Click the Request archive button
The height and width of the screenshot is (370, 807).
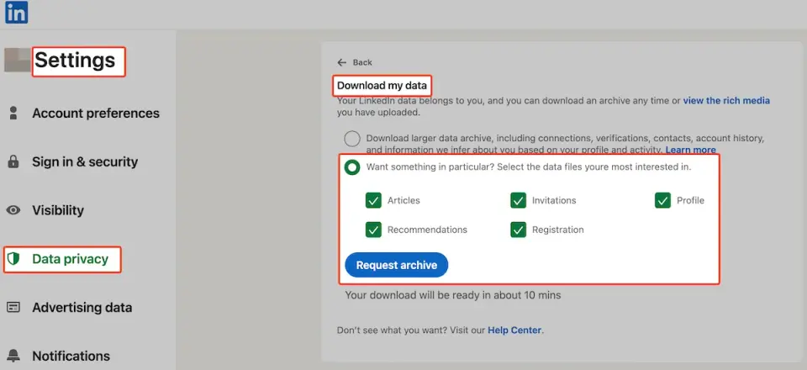pos(396,265)
